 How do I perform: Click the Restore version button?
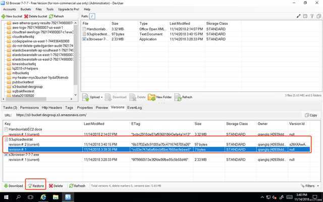pyautogui.click(x=36, y=186)
